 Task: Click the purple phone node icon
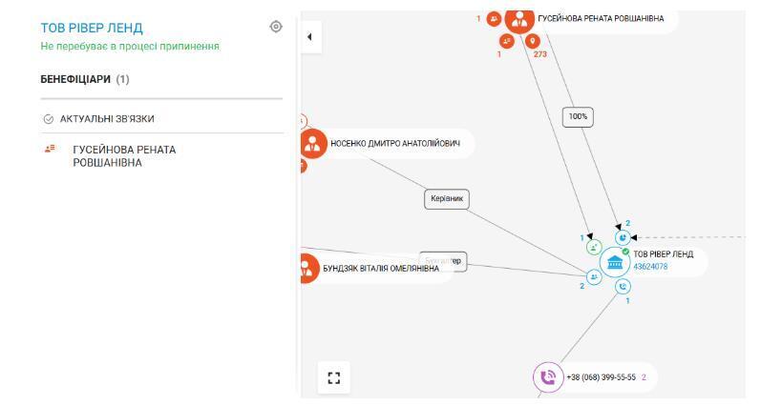[x=548, y=376]
